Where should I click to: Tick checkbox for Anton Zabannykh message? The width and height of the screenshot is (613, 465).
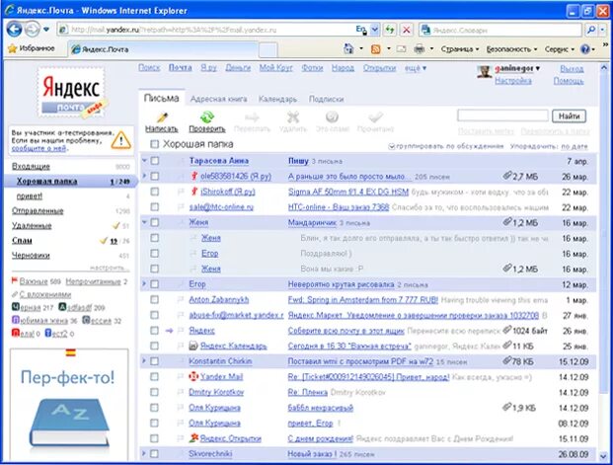pyautogui.click(x=155, y=299)
